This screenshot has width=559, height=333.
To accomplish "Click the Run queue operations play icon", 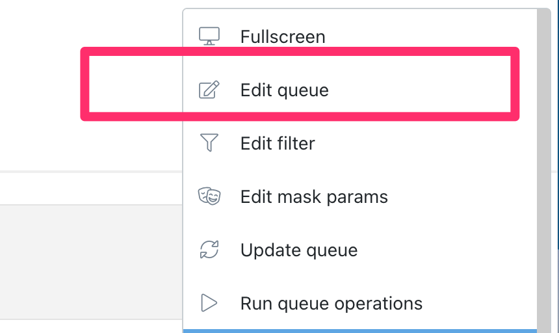I will 209,303.
